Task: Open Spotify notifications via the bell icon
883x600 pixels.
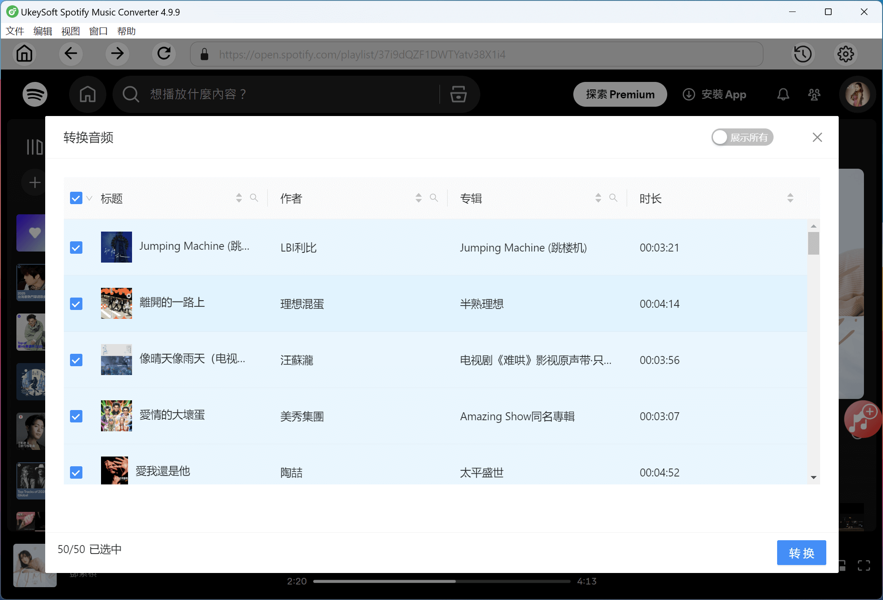Action: pos(783,94)
